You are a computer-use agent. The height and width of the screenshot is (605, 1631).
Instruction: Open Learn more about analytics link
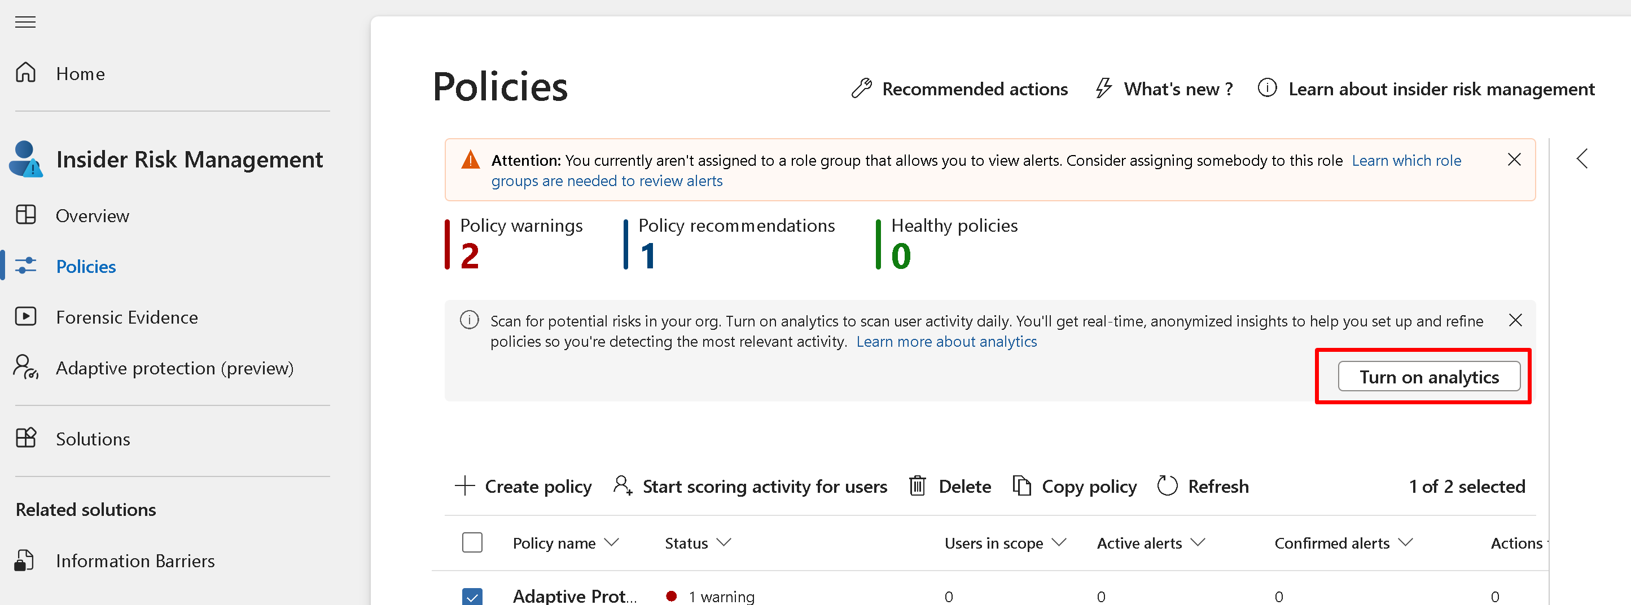point(946,342)
